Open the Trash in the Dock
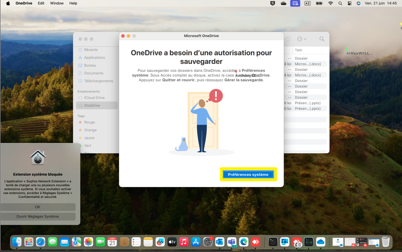402x252 pixels. point(386,242)
